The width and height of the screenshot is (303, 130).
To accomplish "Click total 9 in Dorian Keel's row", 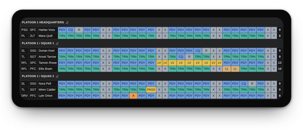I will click(x=280, y=51).
